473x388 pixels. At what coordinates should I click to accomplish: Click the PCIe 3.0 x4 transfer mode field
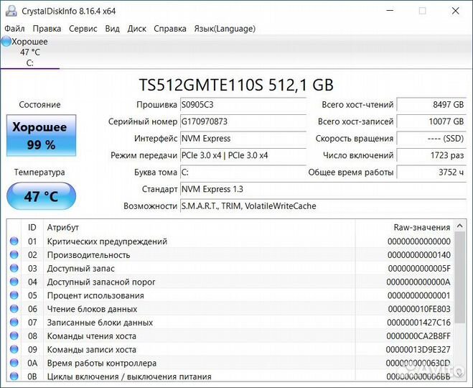tap(243, 155)
